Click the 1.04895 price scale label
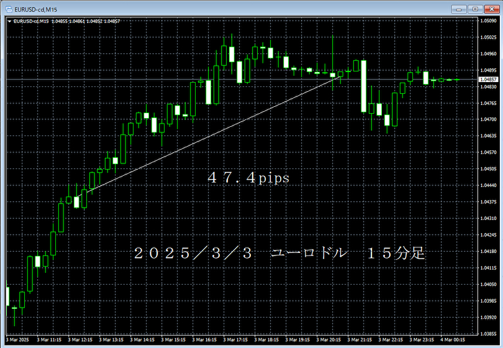Screen dimensions: 503x348 488,70
